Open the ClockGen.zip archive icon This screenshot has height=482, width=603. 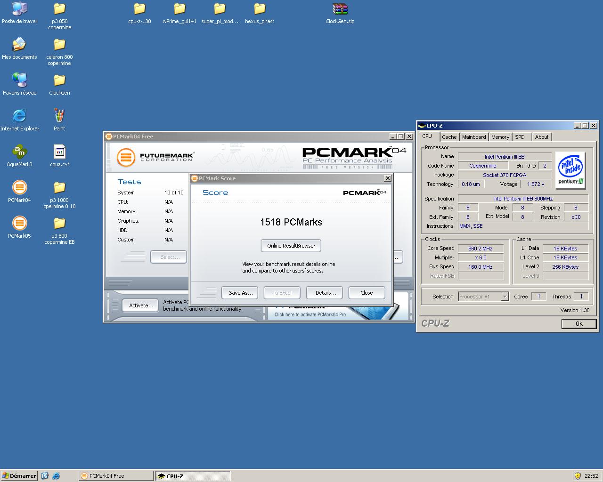pos(340,13)
